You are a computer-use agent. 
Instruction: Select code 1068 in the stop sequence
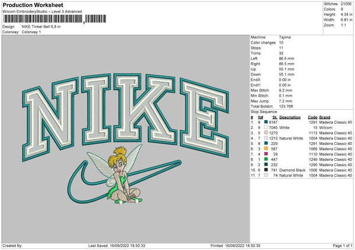tap(313, 149)
